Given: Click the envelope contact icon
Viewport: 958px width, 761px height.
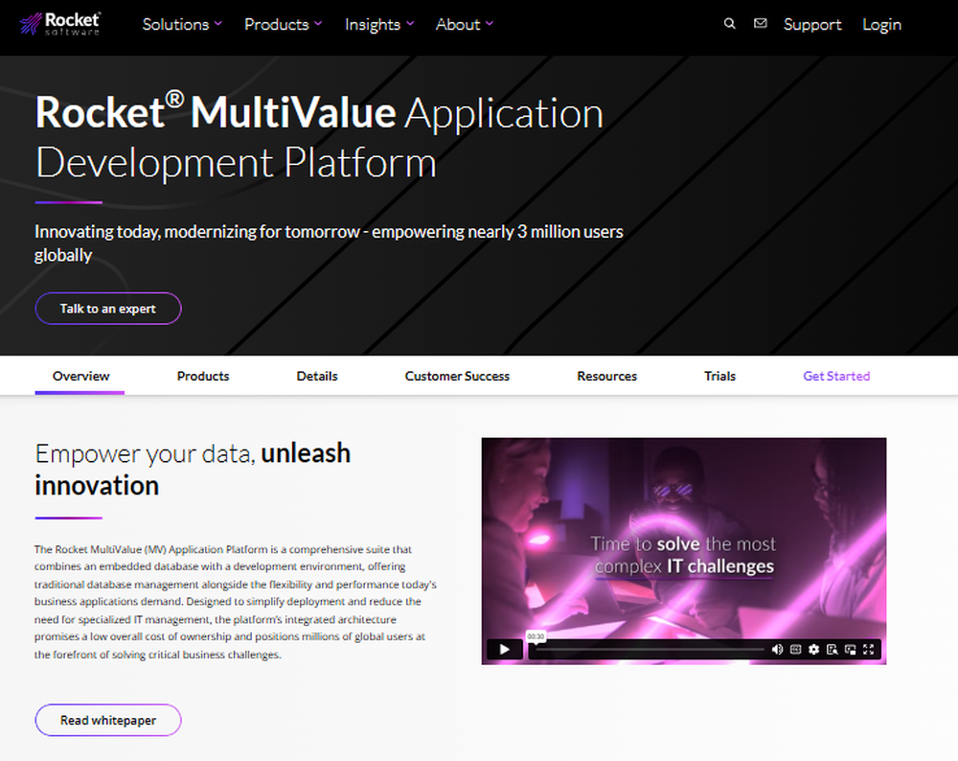Looking at the screenshot, I should tap(760, 23).
